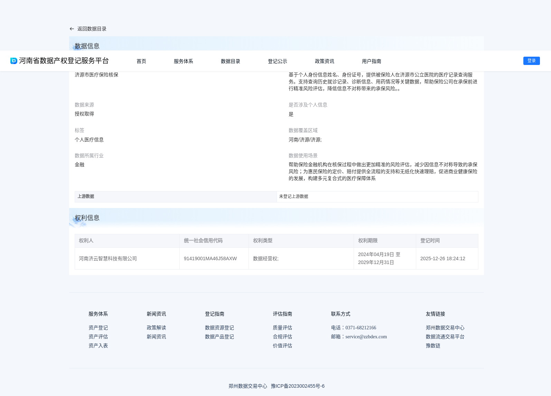
Task: Click 数据使用场景 field label
Action: tap(303, 155)
